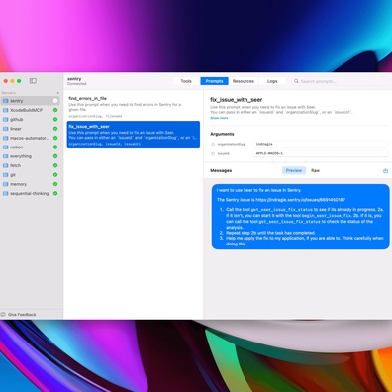Click the Give Feedback button
The height and width of the screenshot is (392, 392).
pyautogui.click(x=19, y=315)
